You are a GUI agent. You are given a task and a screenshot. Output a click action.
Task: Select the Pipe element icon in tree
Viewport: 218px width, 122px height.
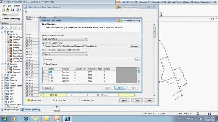click(8, 32)
